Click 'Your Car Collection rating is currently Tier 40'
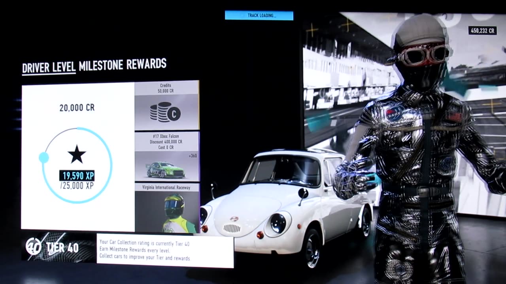This screenshot has width=506, height=284. [144, 244]
